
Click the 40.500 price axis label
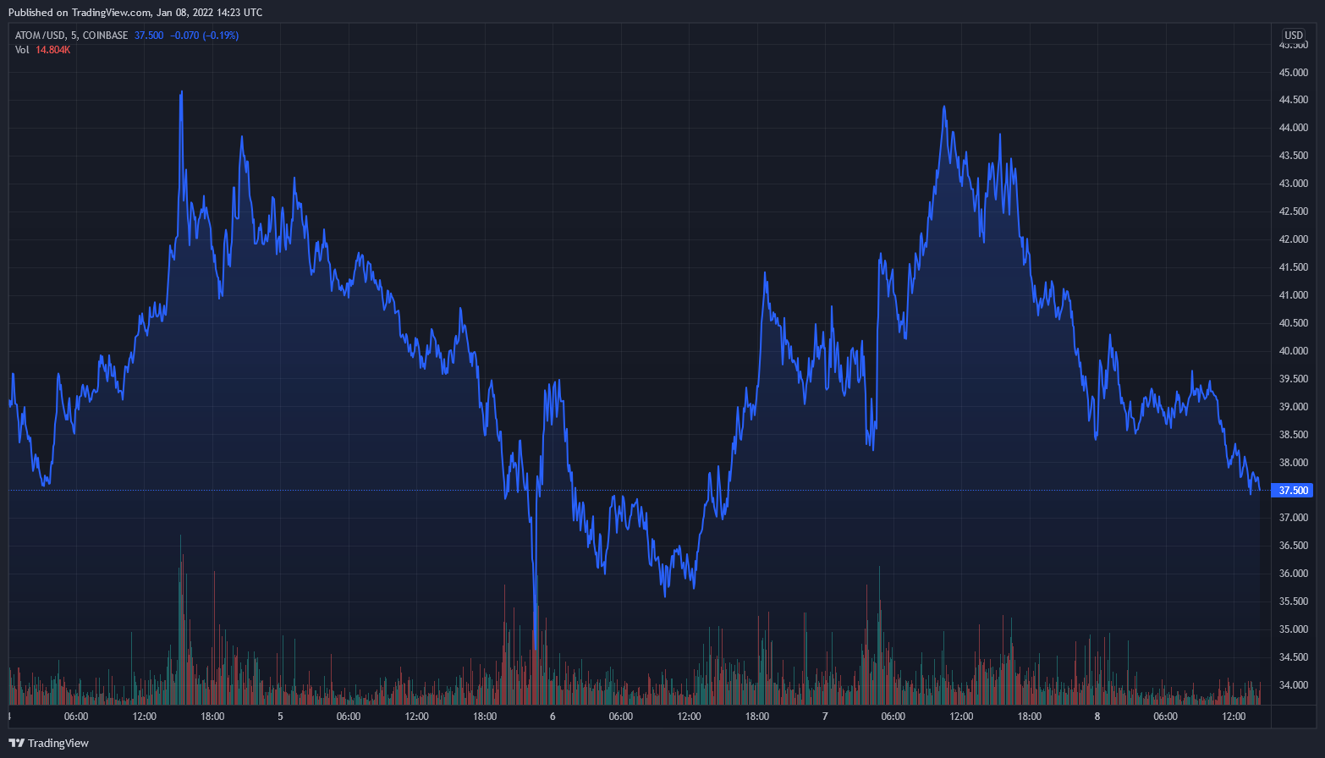(x=1294, y=323)
